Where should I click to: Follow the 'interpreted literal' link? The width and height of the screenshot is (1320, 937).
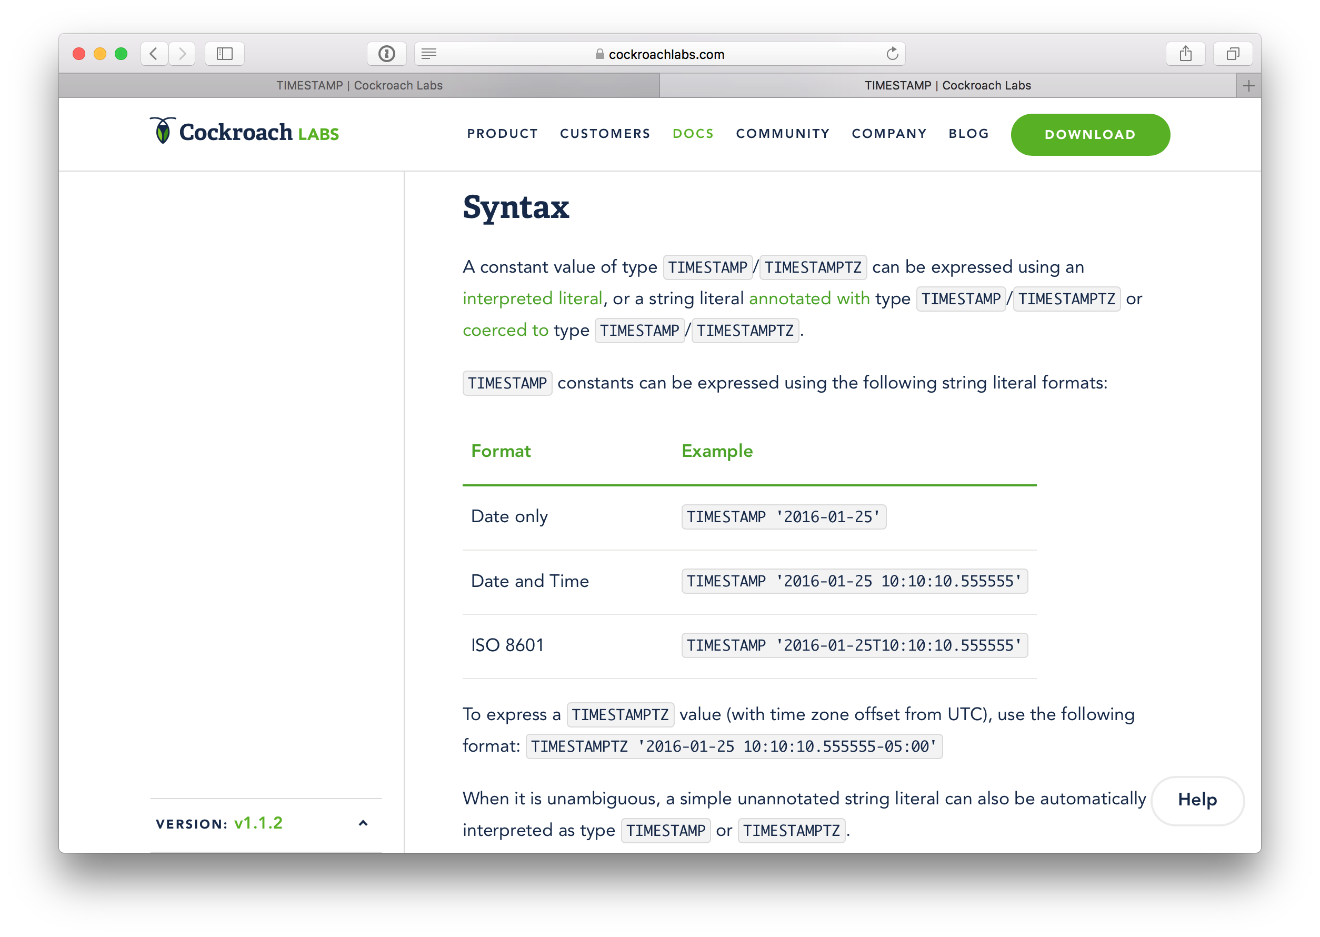coord(533,298)
